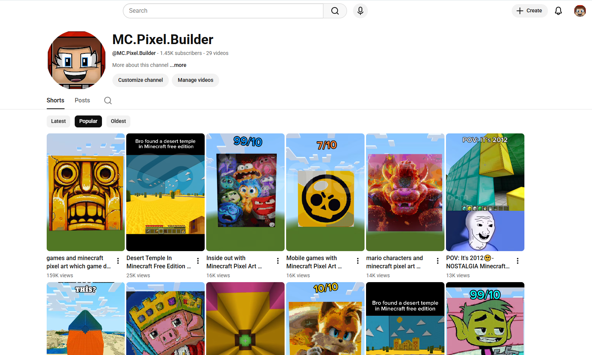Click the MC.Pixel.Builder channel profile picture

pyautogui.click(x=77, y=60)
